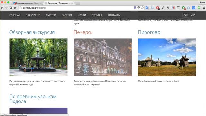Close the 'Экскурсии' browser tab

[72, 3]
